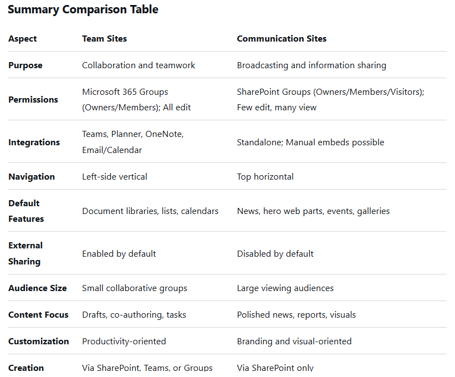This screenshot has width=455, height=377.
Task: Click the Communication Sites column header
Action: 282,39
